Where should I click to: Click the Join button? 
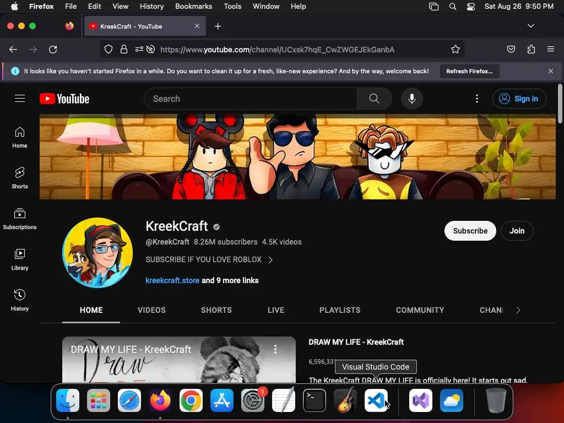(x=517, y=231)
